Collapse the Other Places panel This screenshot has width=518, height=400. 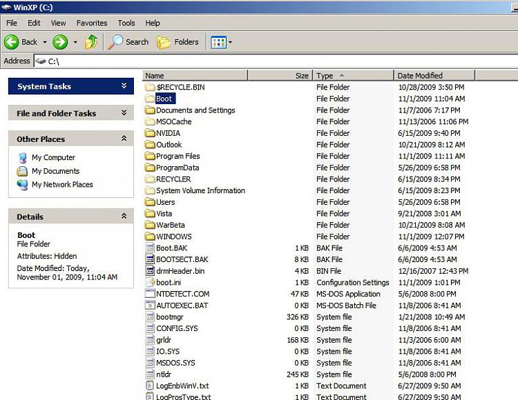point(124,139)
